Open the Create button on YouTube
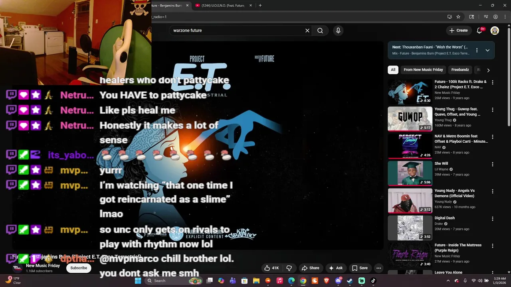 tap(458, 30)
